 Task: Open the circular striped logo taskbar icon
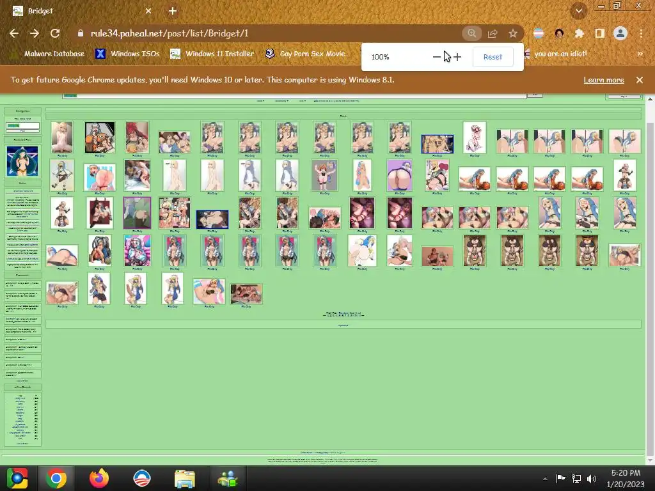pyautogui.click(x=141, y=478)
